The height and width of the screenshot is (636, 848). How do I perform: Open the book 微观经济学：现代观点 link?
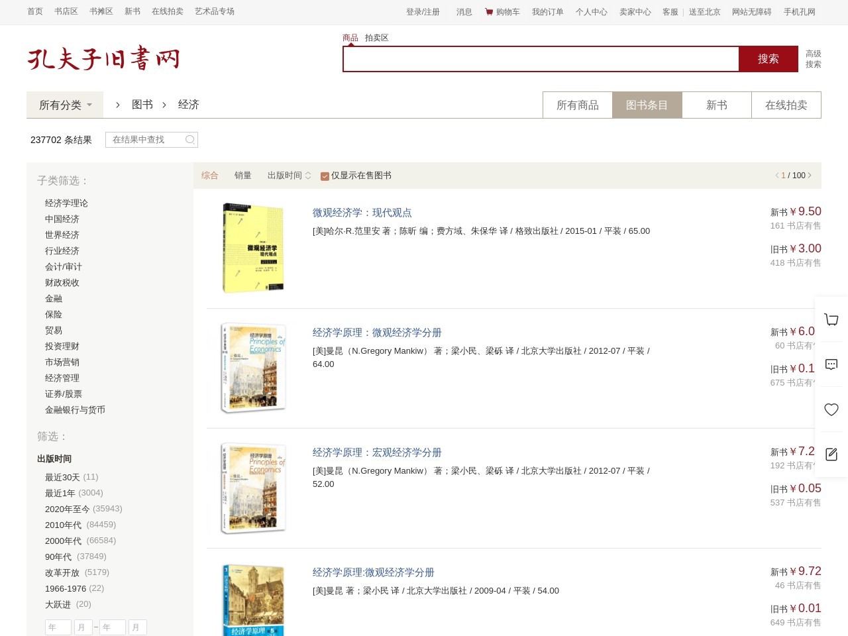362,213
